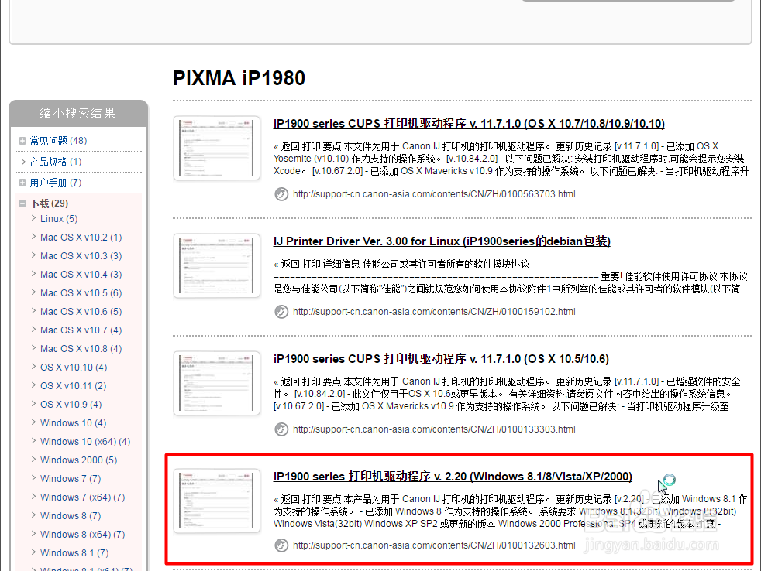The image size is (761, 571).
Task: Open iP1900 CUPS driver for OS X 10.5/10.6
Action: [x=441, y=359]
